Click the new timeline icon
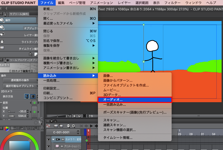 [x=61, y=126]
